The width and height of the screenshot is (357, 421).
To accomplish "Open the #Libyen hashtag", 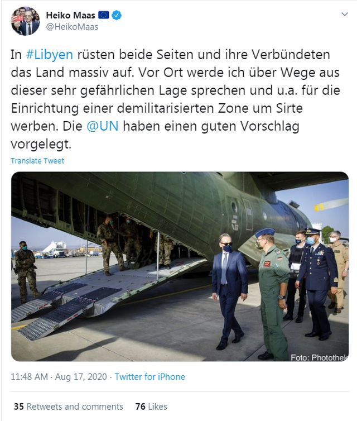I will tap(49, 55).
